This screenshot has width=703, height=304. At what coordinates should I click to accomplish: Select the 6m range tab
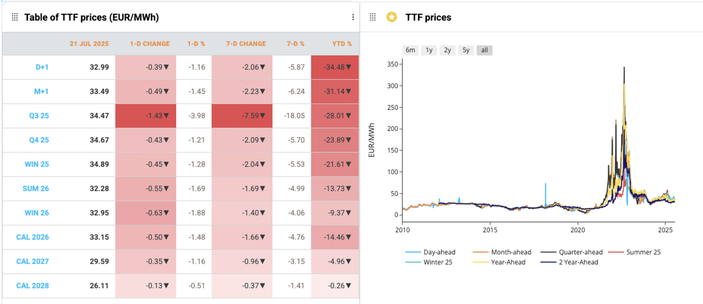410,50
